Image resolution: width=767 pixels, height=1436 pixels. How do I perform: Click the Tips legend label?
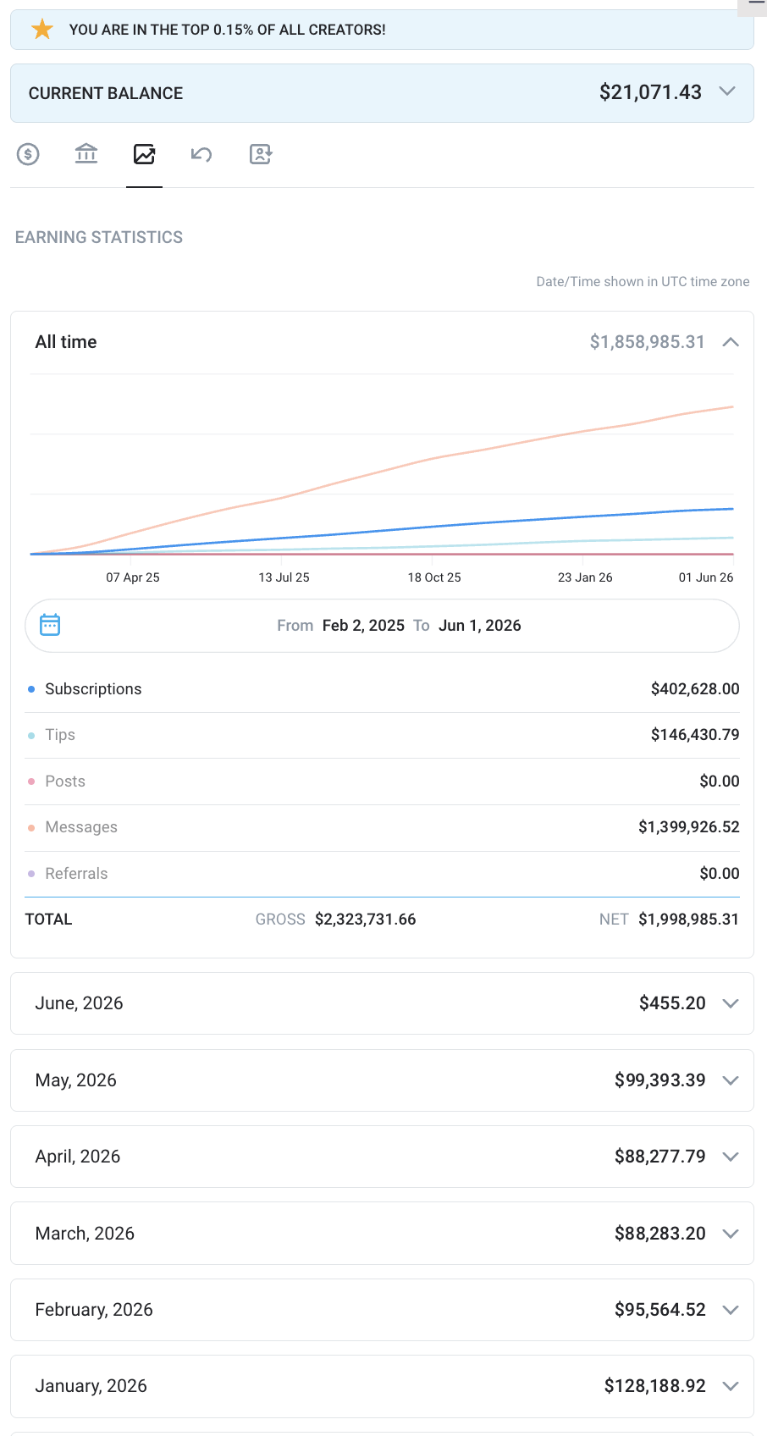click(60, 735)
